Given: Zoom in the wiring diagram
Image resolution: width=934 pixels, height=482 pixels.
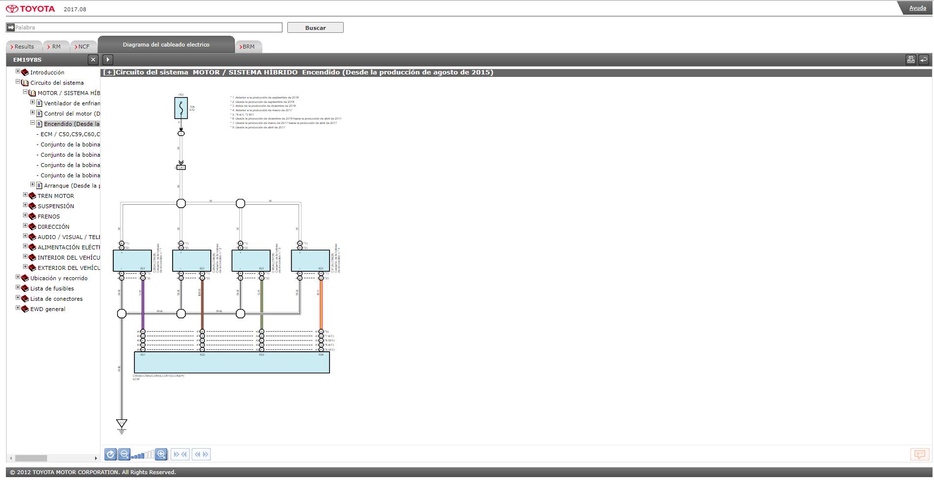Looking at the screenshot, I should [x=161, y=454].
